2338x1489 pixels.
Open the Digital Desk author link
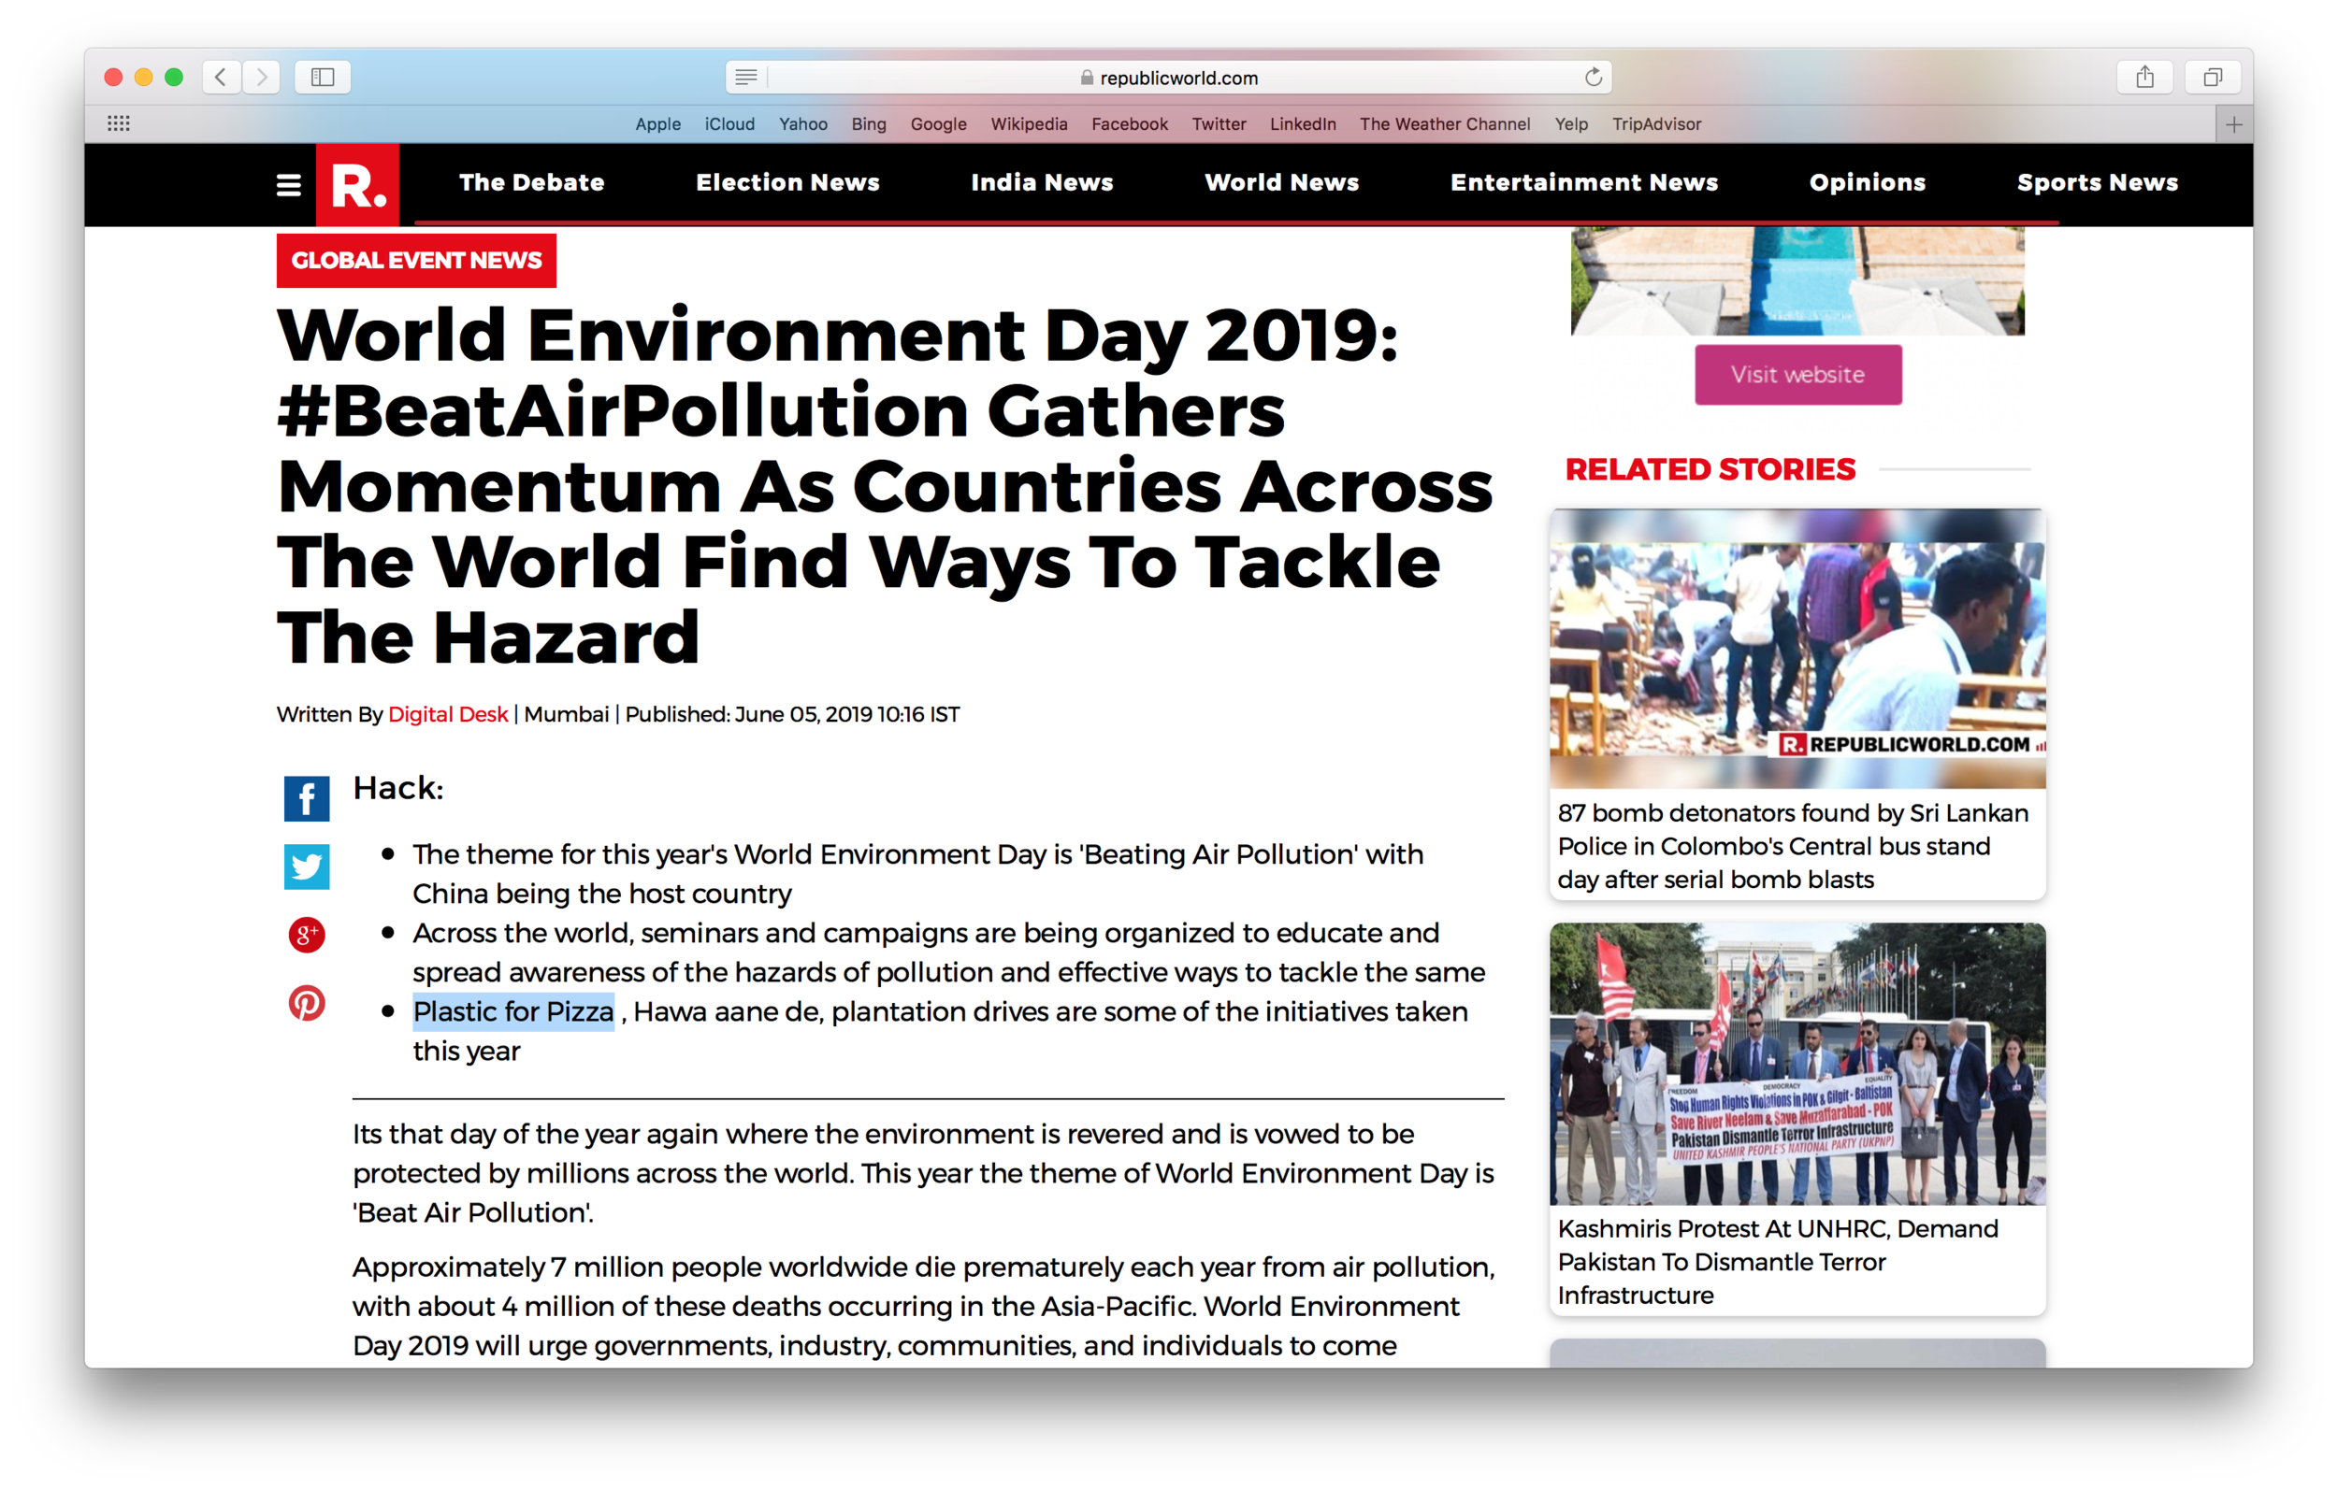(448, 714)
